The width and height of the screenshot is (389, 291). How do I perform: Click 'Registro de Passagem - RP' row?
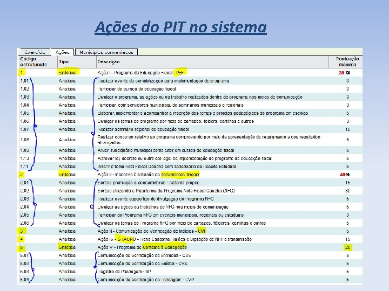191,272
